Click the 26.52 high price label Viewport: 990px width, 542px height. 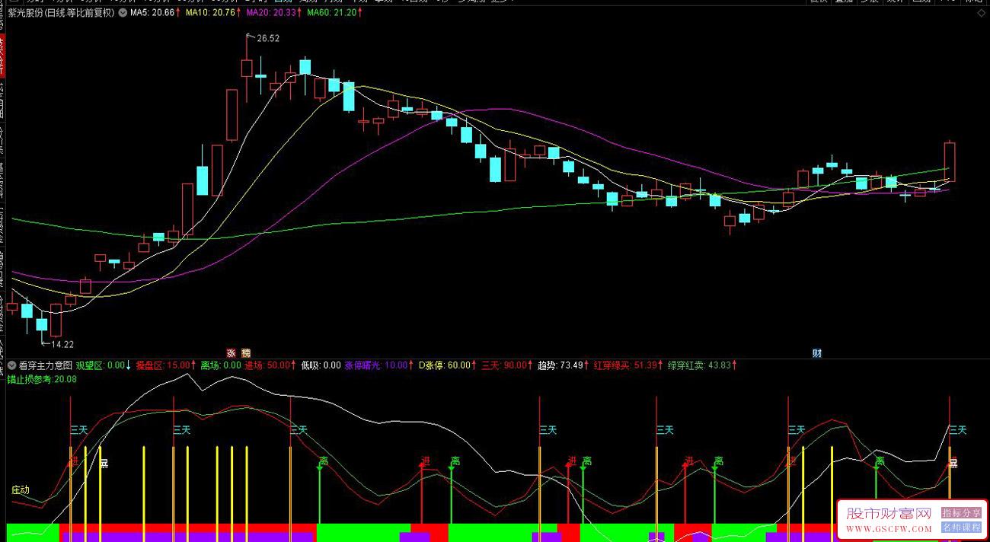[268, 38]
